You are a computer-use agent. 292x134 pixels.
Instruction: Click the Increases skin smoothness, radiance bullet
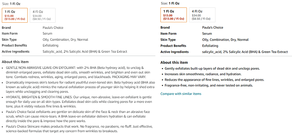point(203,74)
